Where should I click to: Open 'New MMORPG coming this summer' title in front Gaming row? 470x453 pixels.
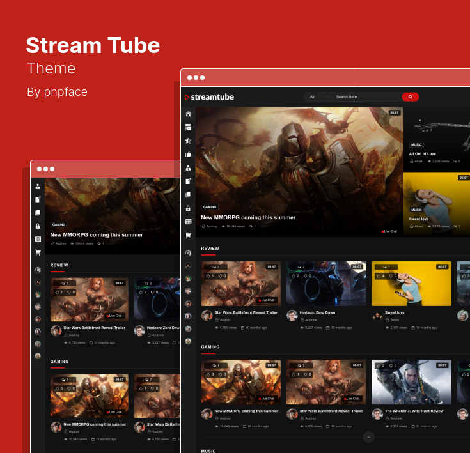246,411
